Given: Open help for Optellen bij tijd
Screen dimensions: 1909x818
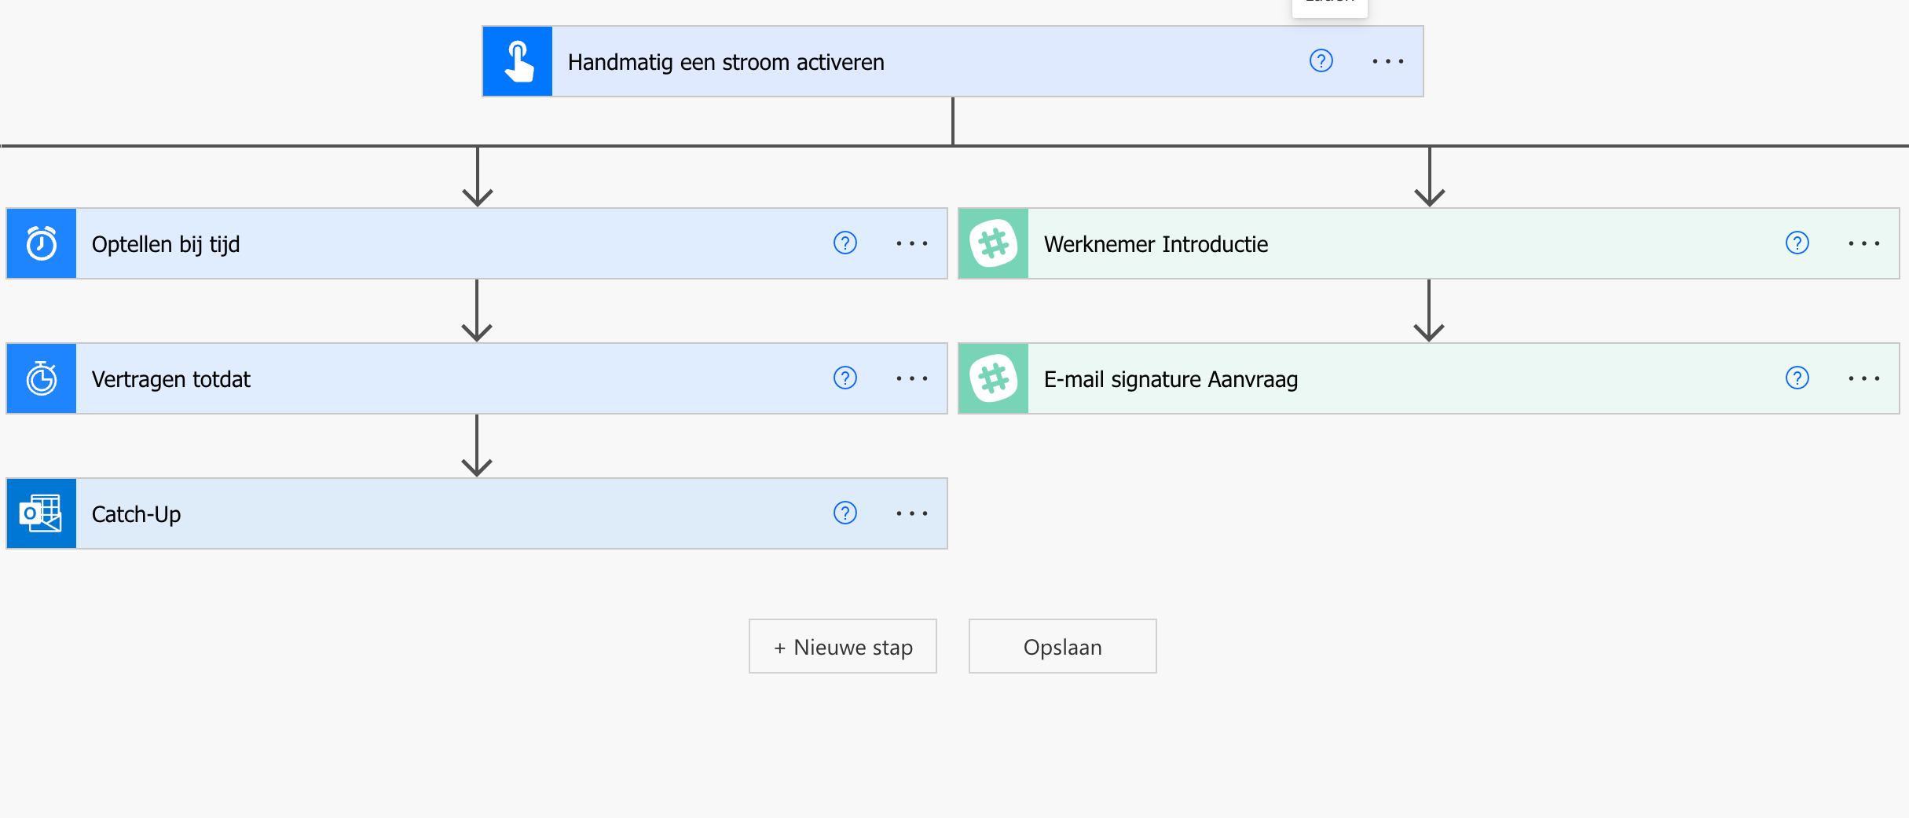Looking at the screenshot, I should point(845,243).
